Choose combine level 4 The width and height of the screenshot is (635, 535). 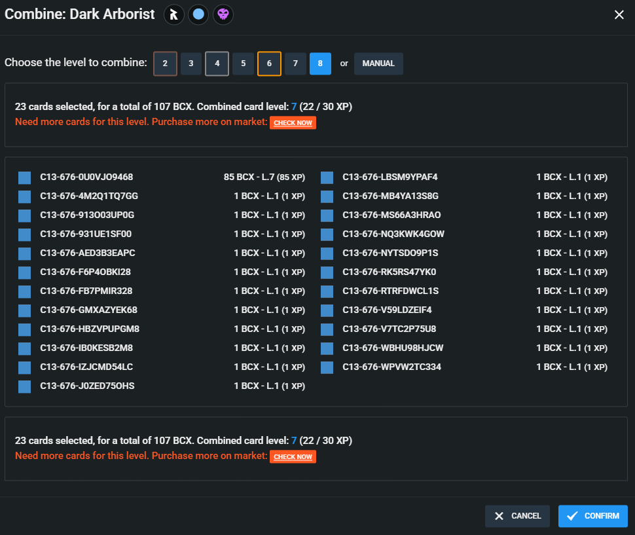[x=217, y=64]
